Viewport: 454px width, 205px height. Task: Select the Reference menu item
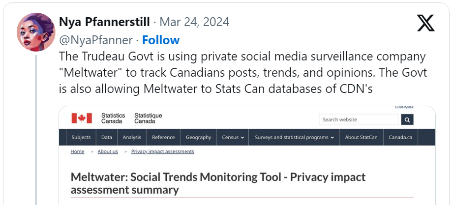click(x=163, y=137)
